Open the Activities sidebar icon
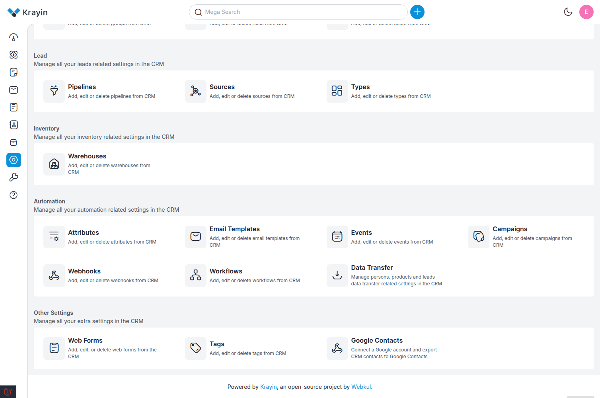Image resolution: width=600 pixels, height=398 pixels. point(14,107)
